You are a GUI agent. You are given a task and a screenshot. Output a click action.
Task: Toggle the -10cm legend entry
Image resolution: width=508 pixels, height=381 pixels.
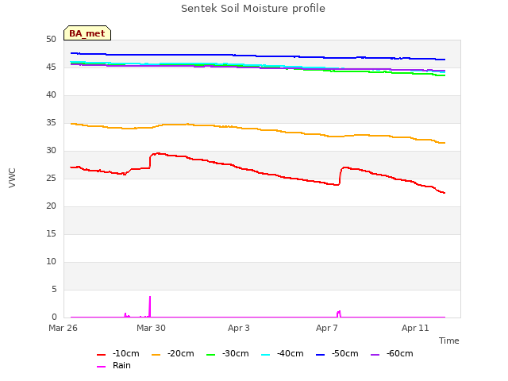tap(118, 353)
